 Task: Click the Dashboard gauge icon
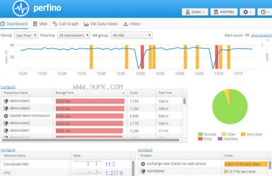pyautogui.click(x=3, y=24)
